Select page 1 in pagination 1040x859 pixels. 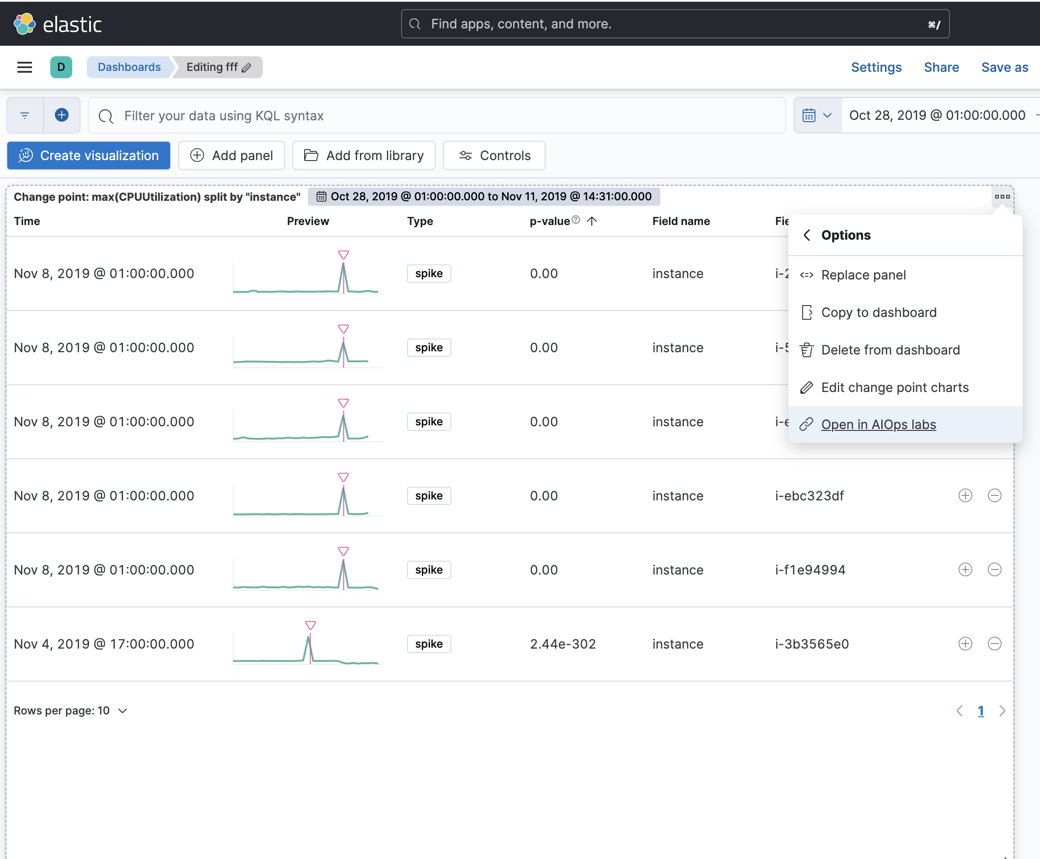pos(981,711)
